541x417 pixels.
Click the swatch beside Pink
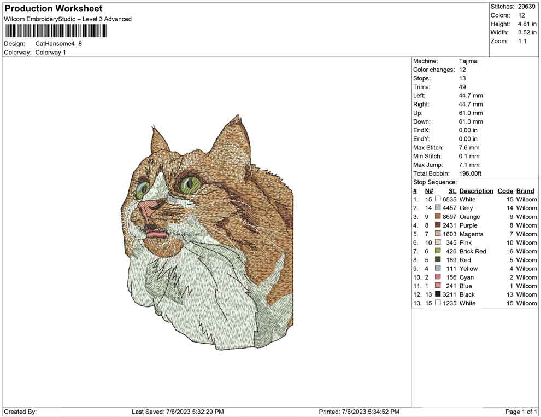pos(438,242)
